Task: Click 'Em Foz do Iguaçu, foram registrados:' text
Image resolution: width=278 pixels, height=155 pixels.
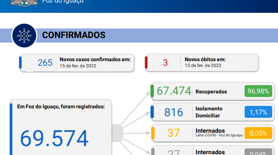Action: pyautogui.click(x=61, y=107)
